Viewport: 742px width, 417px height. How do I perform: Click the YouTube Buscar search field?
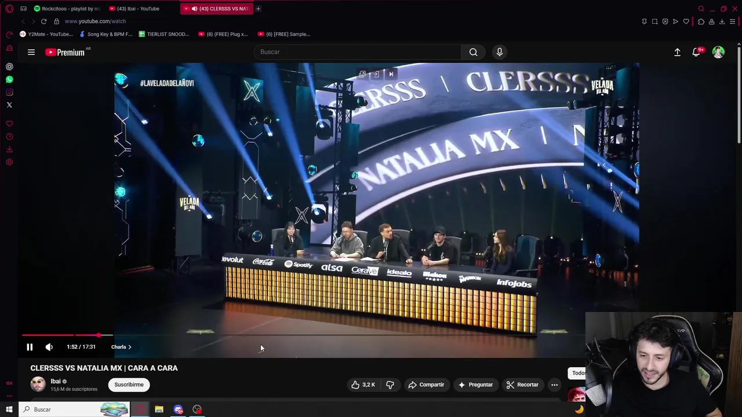358,52
